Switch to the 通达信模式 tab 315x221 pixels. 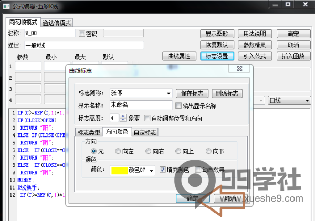pos(57,23)
